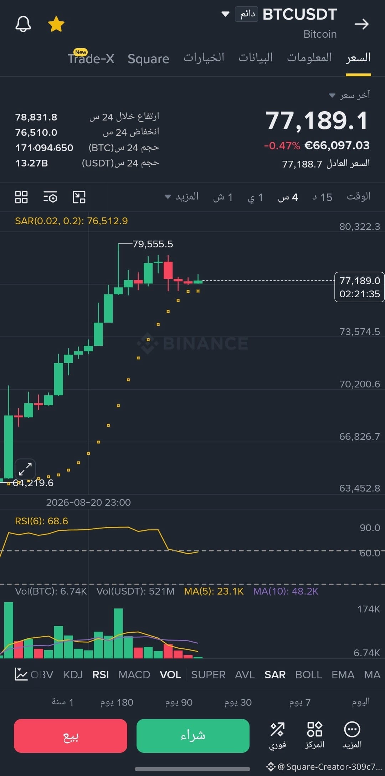Switch to the البيانات tab

[255, 58]
